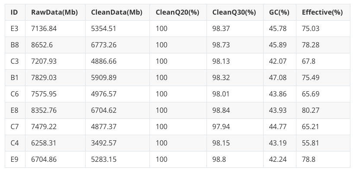Click clean data value 3492.57
Image resolution: width=353 pixels, height=173 pixels.
(104, 143)
